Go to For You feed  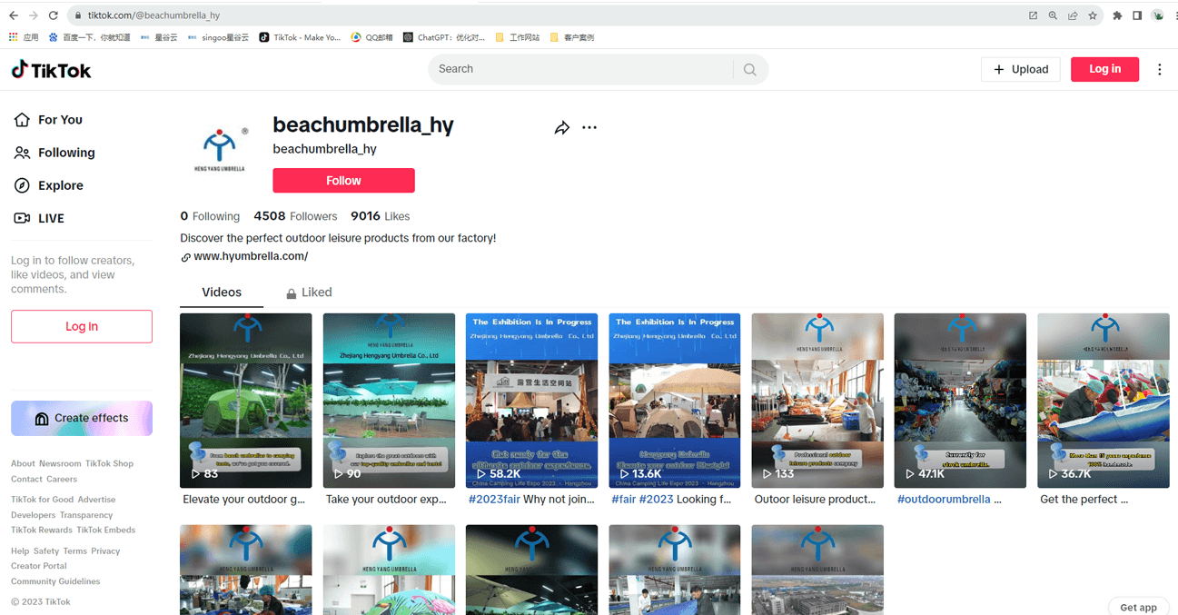pyautogui.click(x=60, y=120)
